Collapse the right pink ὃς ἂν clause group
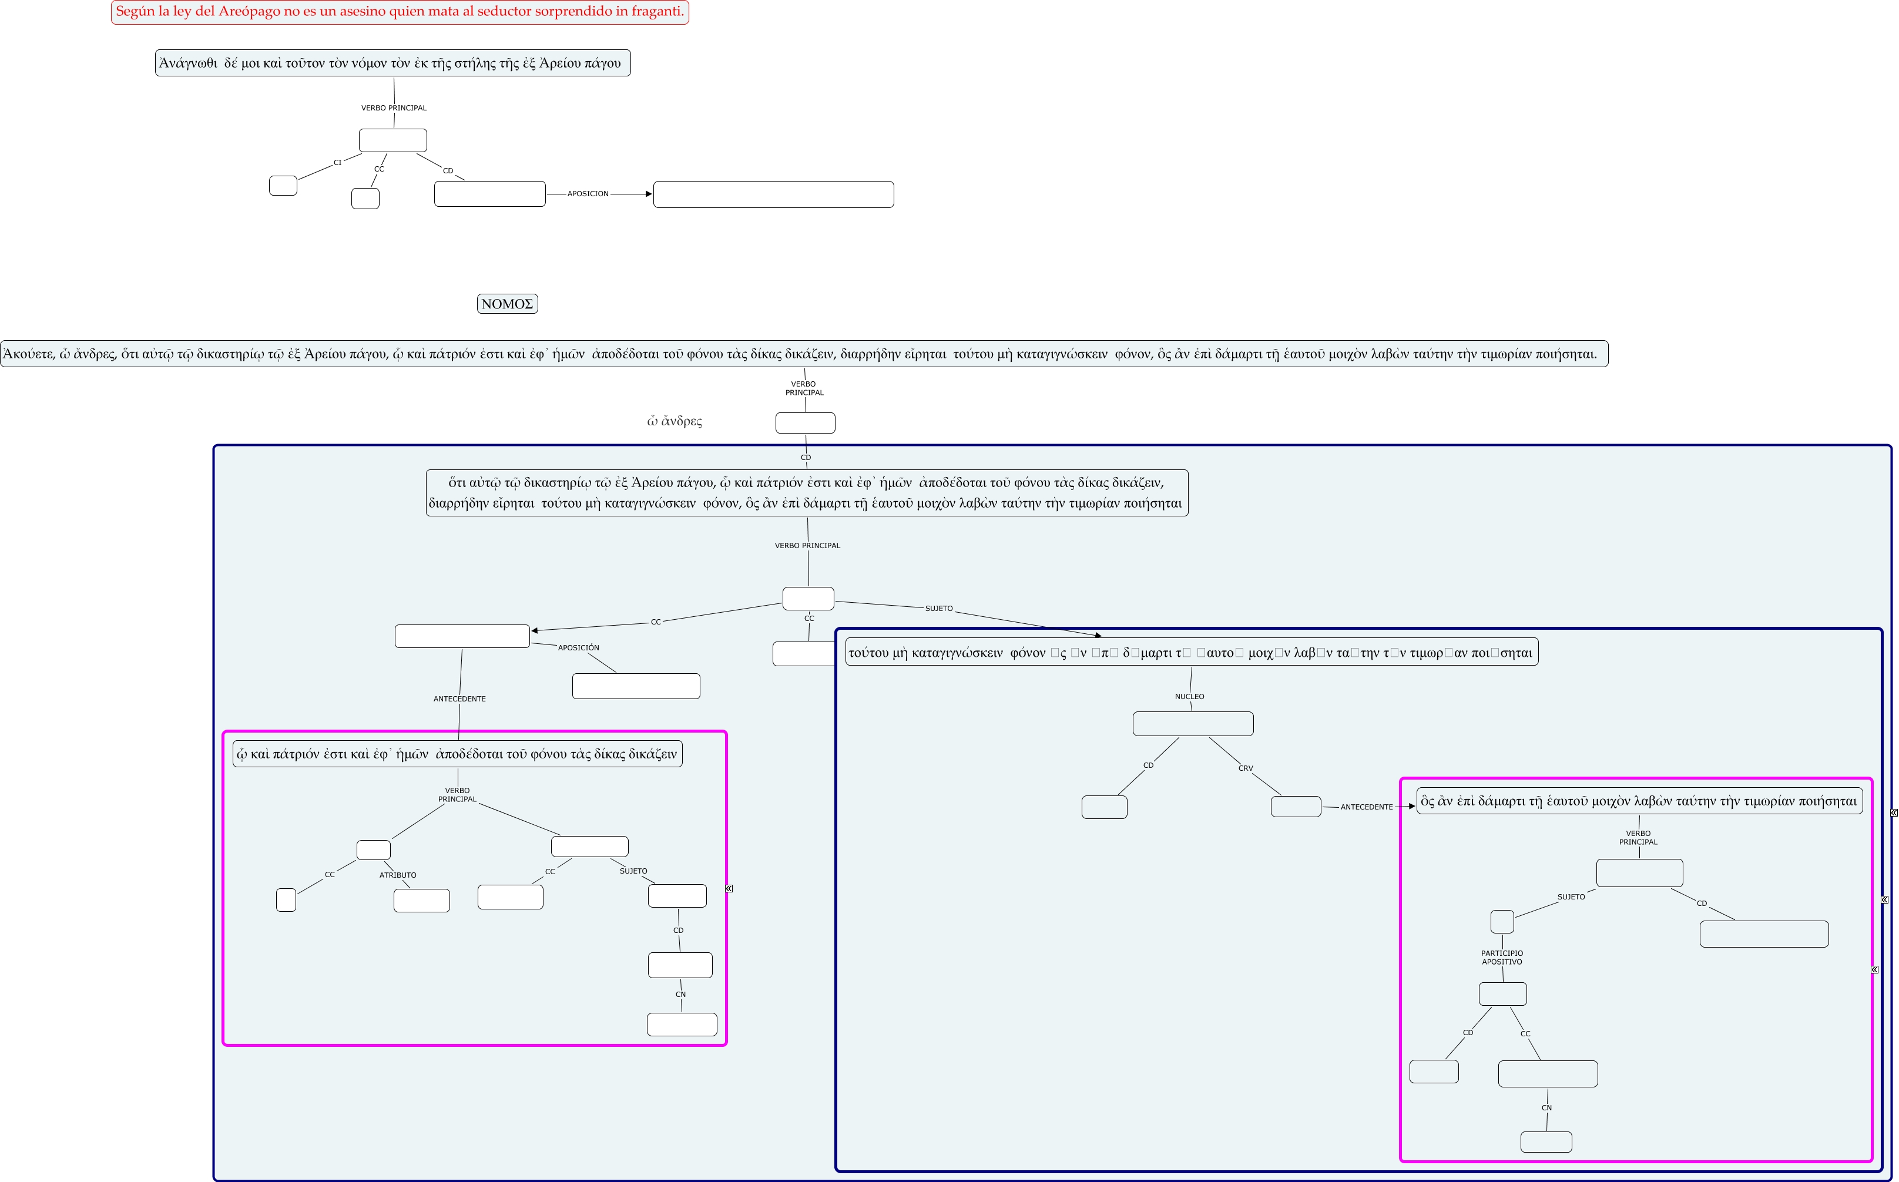Screen dimensions: 1899x1182 [1874, 969]
